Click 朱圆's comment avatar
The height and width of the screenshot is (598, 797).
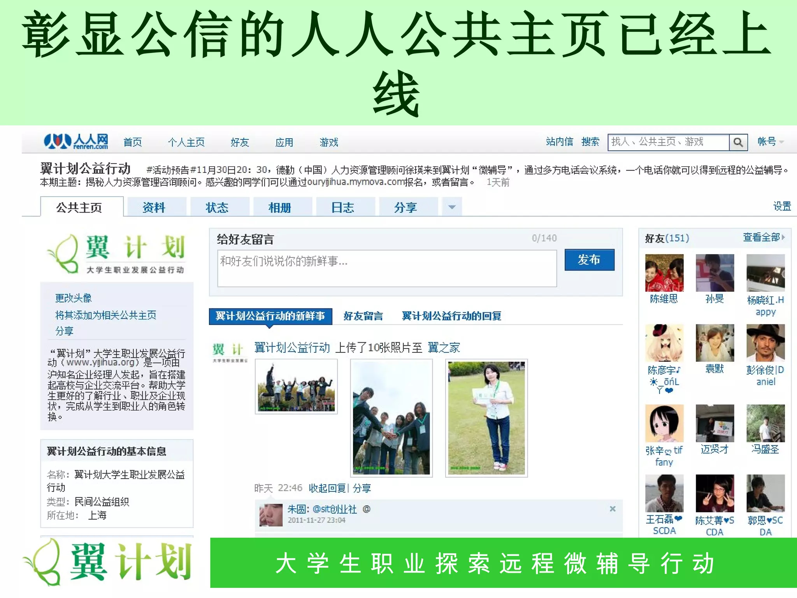click(271, 515)
